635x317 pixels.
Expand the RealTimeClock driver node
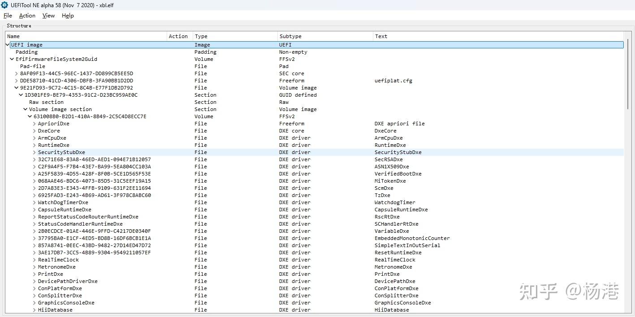[34, 260]
